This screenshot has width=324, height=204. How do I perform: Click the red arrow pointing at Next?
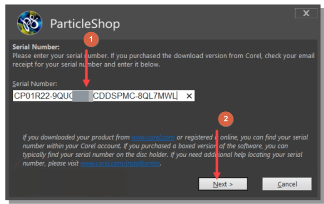(x=217, y=154)
